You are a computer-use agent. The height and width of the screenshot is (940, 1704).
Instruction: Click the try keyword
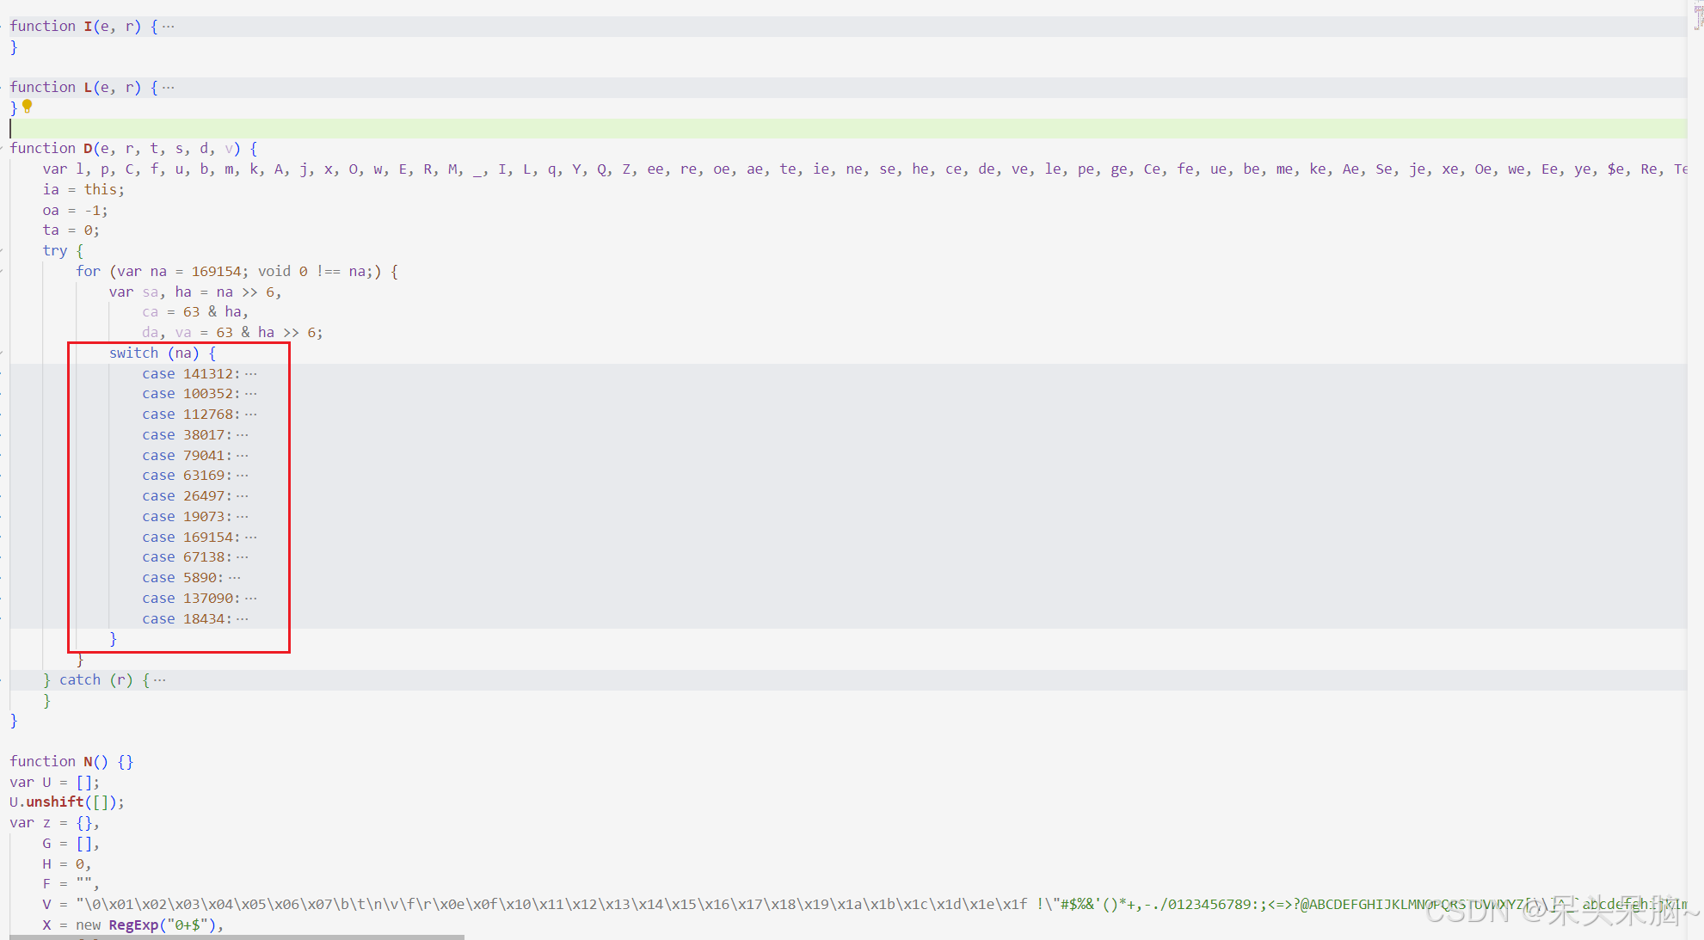(54, 251)
